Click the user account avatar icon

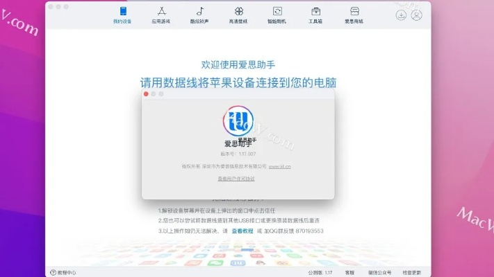(x=416, y=15)
